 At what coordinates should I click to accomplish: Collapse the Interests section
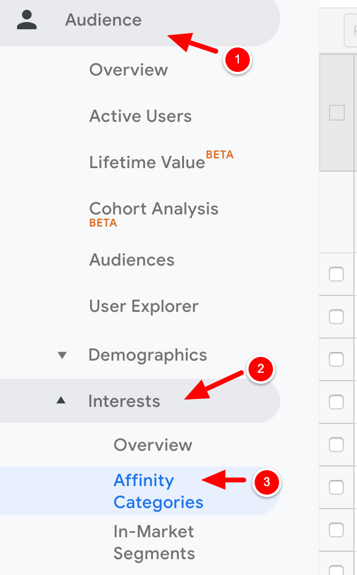[x=124, y=401]
